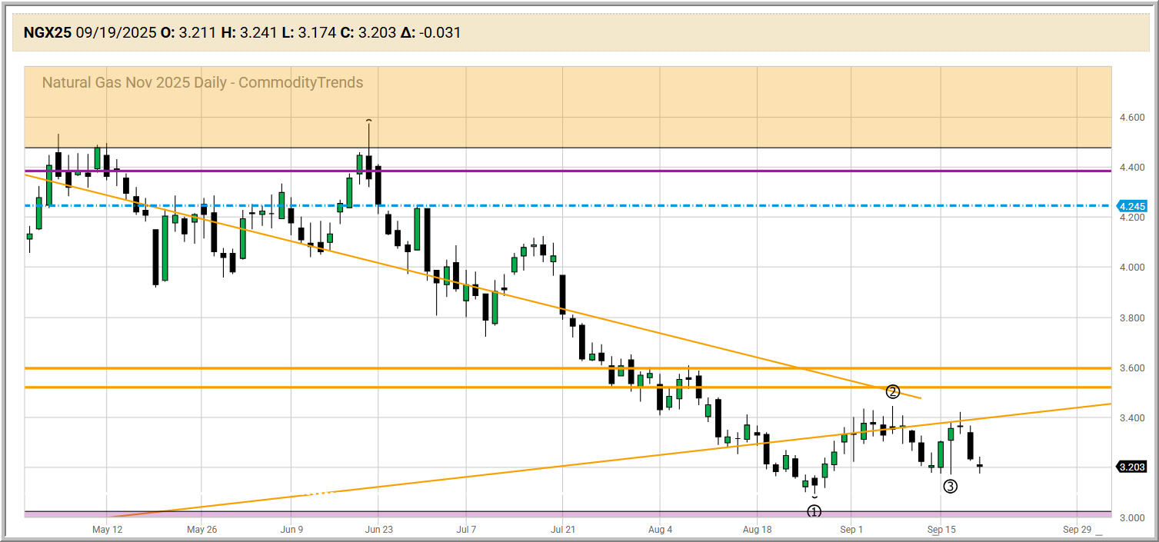This screenshot has height=542, width=1159.
Task: Click the Aug 4 date label
Action: tap(661, 530)
